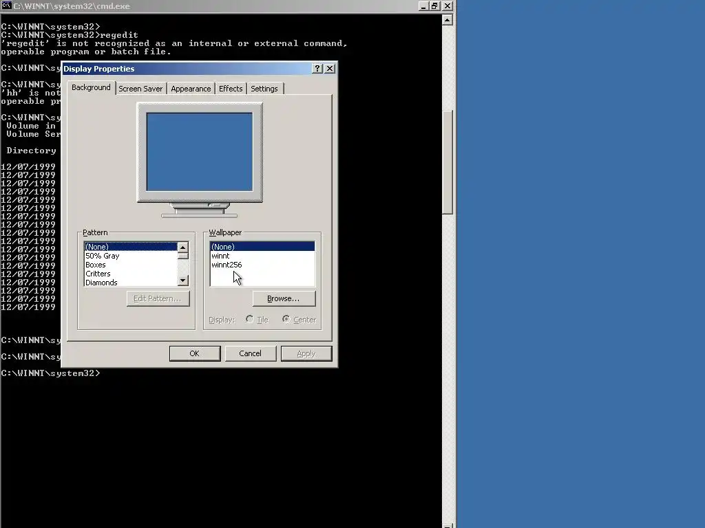Close the cmd.exe window
The width and height of the screenshot is (705, 528).
[448, 5]
